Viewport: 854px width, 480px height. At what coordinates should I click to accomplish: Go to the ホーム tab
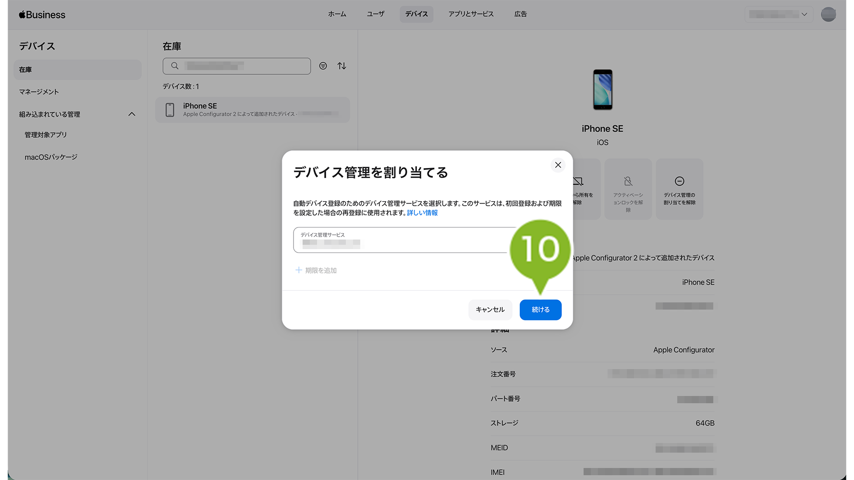coord(337,14)
